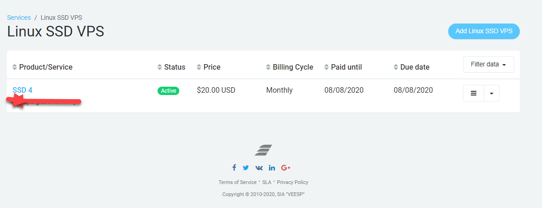Sort table by Status column
Viewport: 542px width, 208px height.
tap(160, 67)
